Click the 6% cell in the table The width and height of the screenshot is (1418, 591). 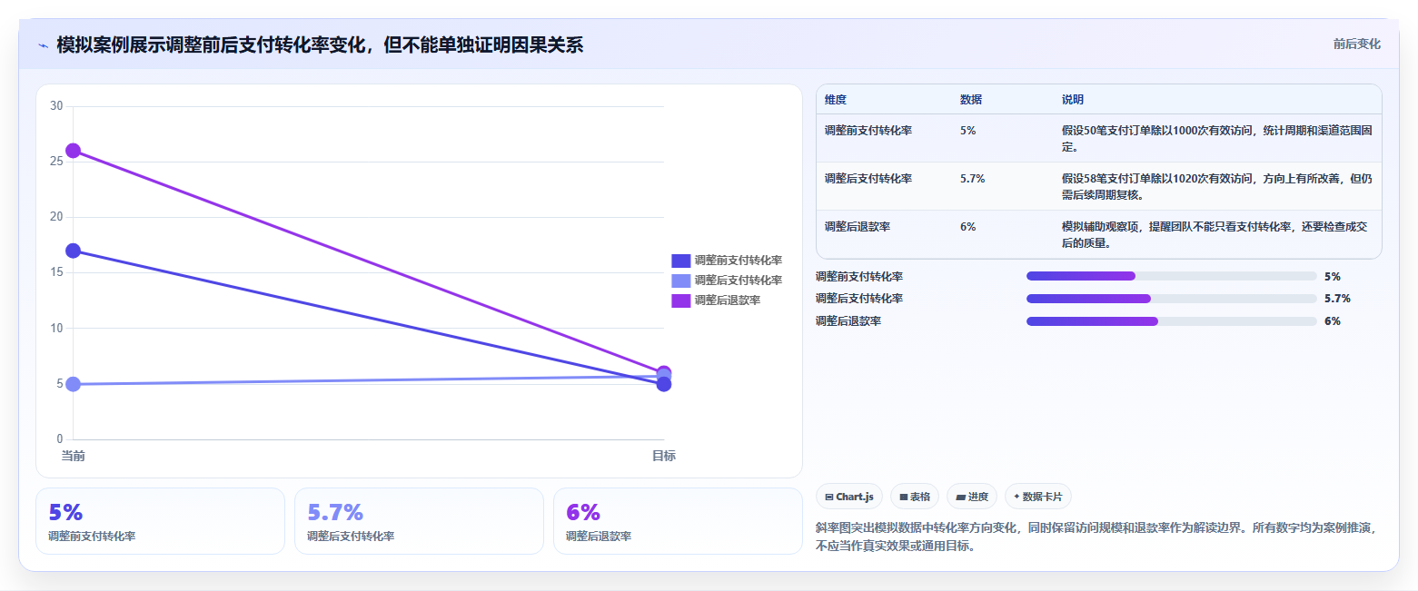[967, 227]
